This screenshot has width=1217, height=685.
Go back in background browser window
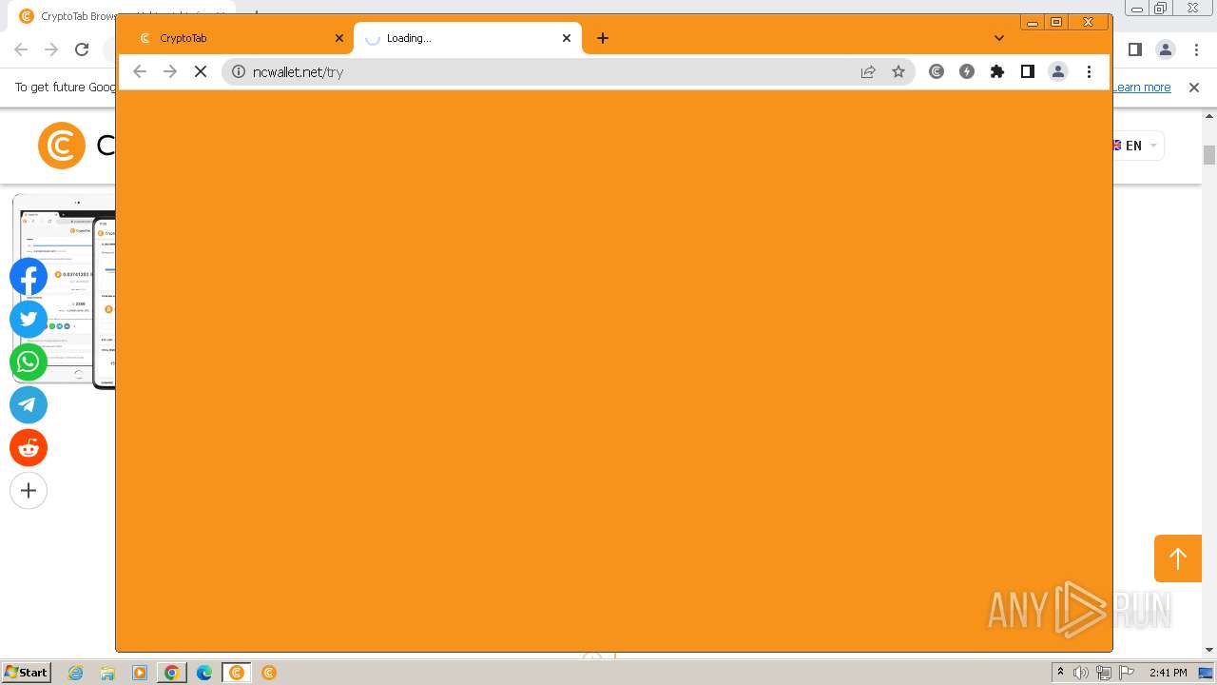click(21, 49)
